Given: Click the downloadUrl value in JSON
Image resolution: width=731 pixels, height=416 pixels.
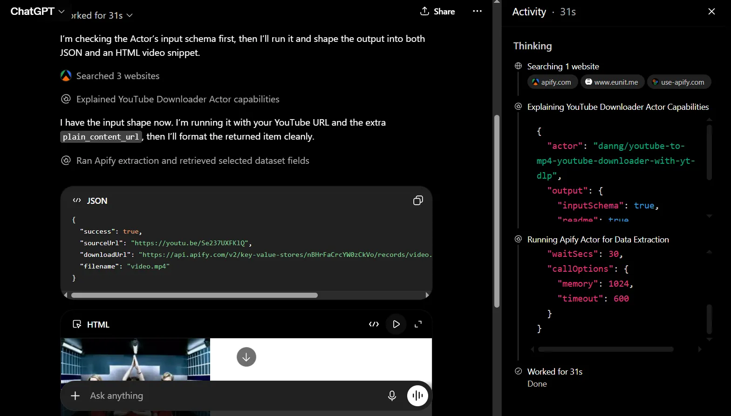Looking at the screenshot, I should click(285, 255).
